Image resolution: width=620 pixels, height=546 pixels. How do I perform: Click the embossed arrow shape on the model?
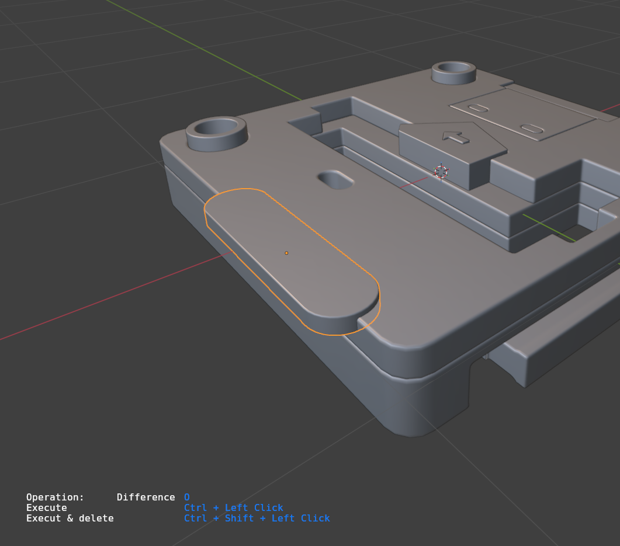click(x=456, y=137)
